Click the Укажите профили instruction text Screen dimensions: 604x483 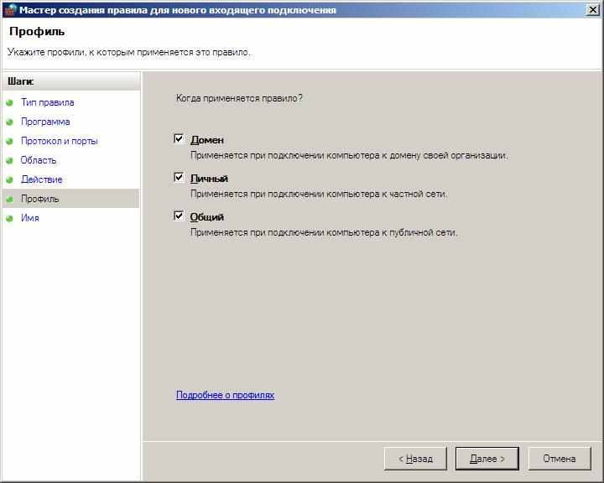(x=129, y=52)
